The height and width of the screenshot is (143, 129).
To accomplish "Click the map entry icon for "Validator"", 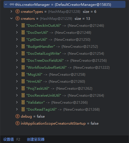I will tap(23, 102).
